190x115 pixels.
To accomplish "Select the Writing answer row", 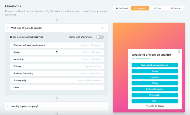I will tap(57, 66).
